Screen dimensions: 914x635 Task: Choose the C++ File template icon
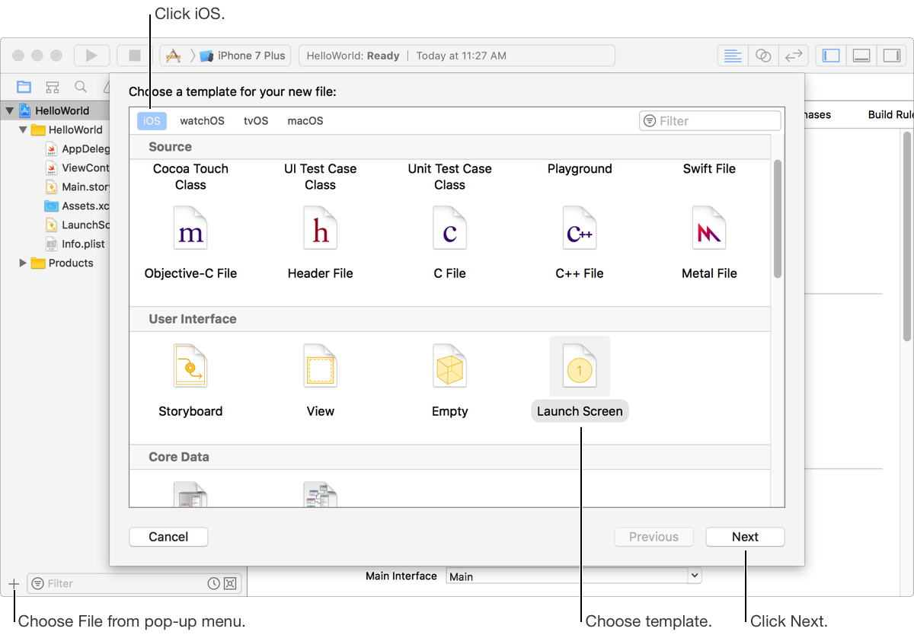[x=580, y=228]
